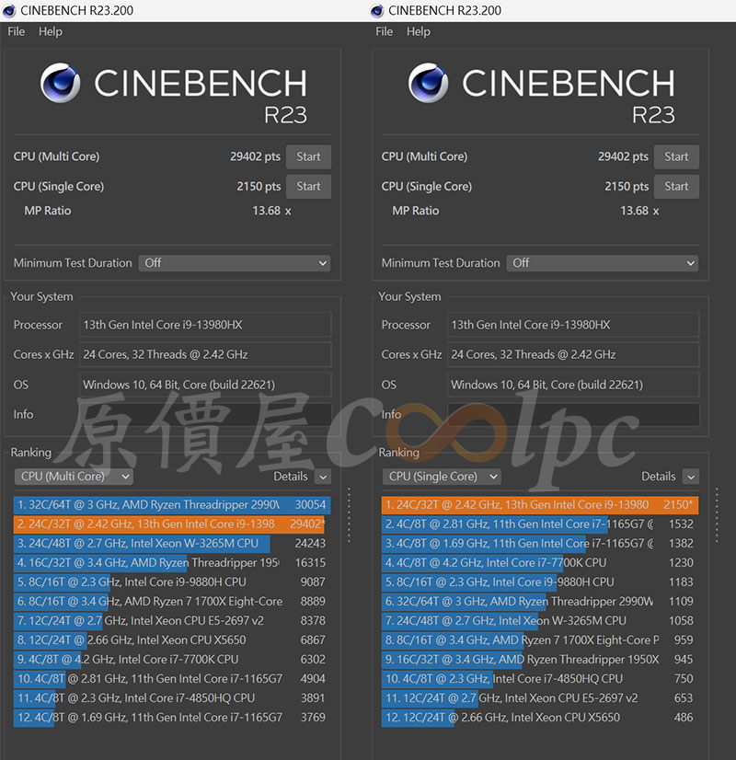Open Help menu in left window
This screenshot has height=760, width=736.
click(x=51, y=31)
